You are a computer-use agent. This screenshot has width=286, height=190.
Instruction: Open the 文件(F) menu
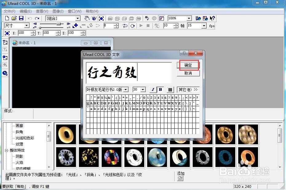coord(10,11)
